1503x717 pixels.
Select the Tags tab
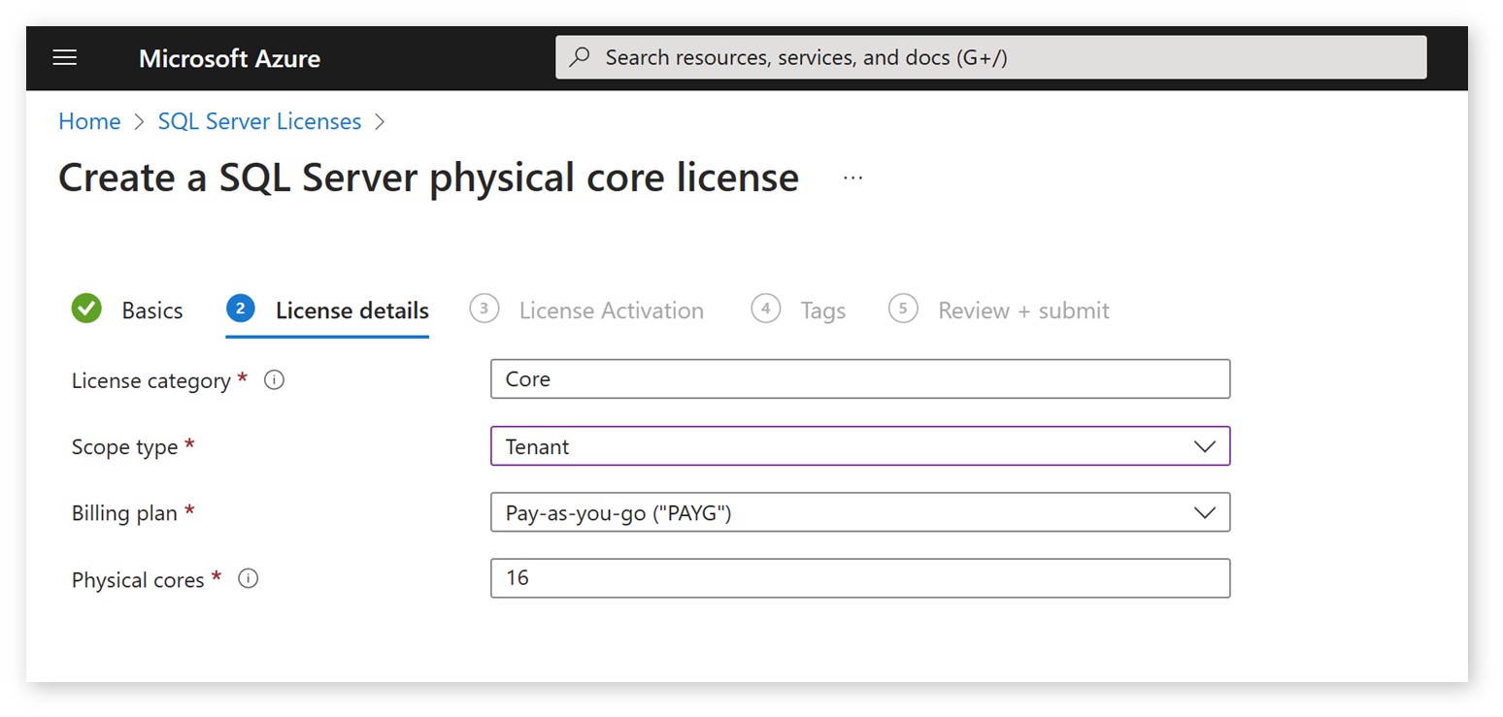(x=822, y=310)
